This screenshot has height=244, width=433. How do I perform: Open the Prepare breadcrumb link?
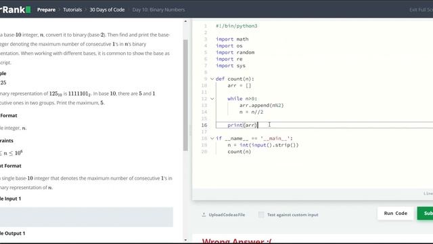(x=46, y=9)
